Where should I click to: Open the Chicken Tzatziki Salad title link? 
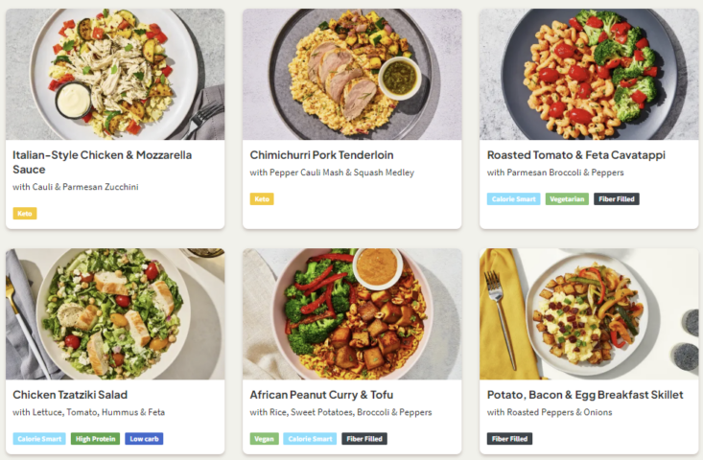click(x=70, y=394)
